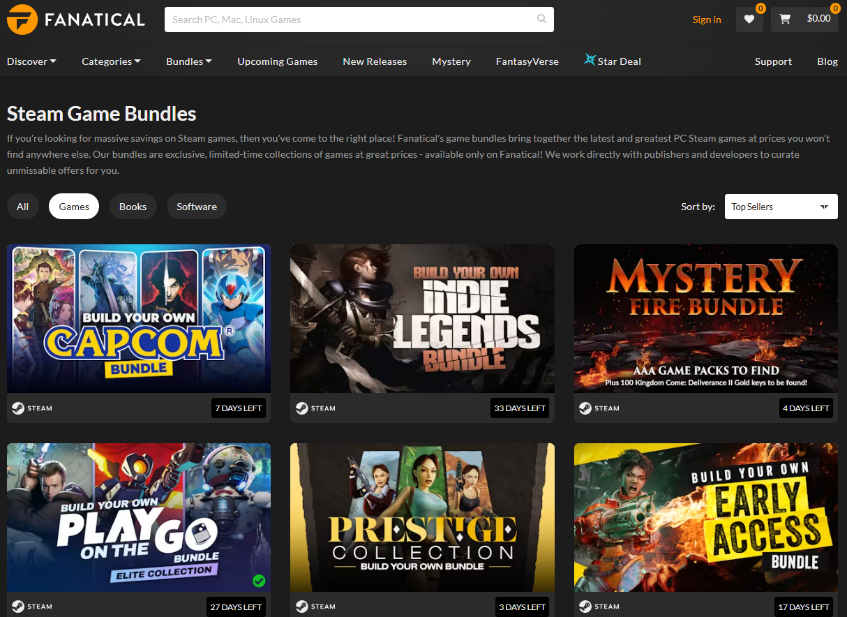Toggle the Books filter
The width and height of the screenshot is (847, 617).
133,207
